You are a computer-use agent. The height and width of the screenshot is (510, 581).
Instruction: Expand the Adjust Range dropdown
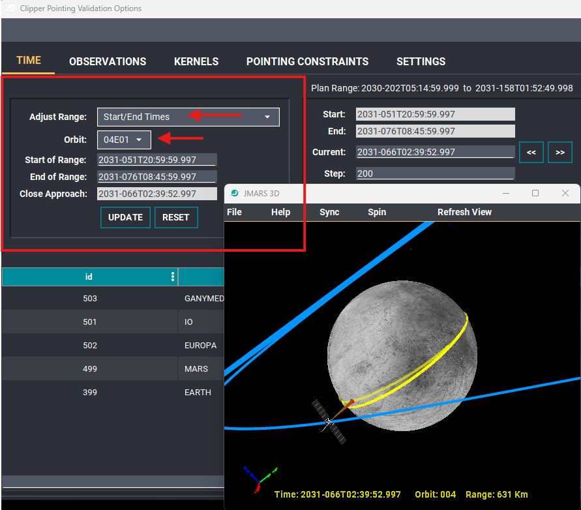pos(188,117)
